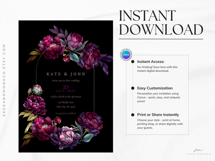Click the 'Easy Customization' heading
This screenshot has width=215, height=161.
(x=155, y=88)
